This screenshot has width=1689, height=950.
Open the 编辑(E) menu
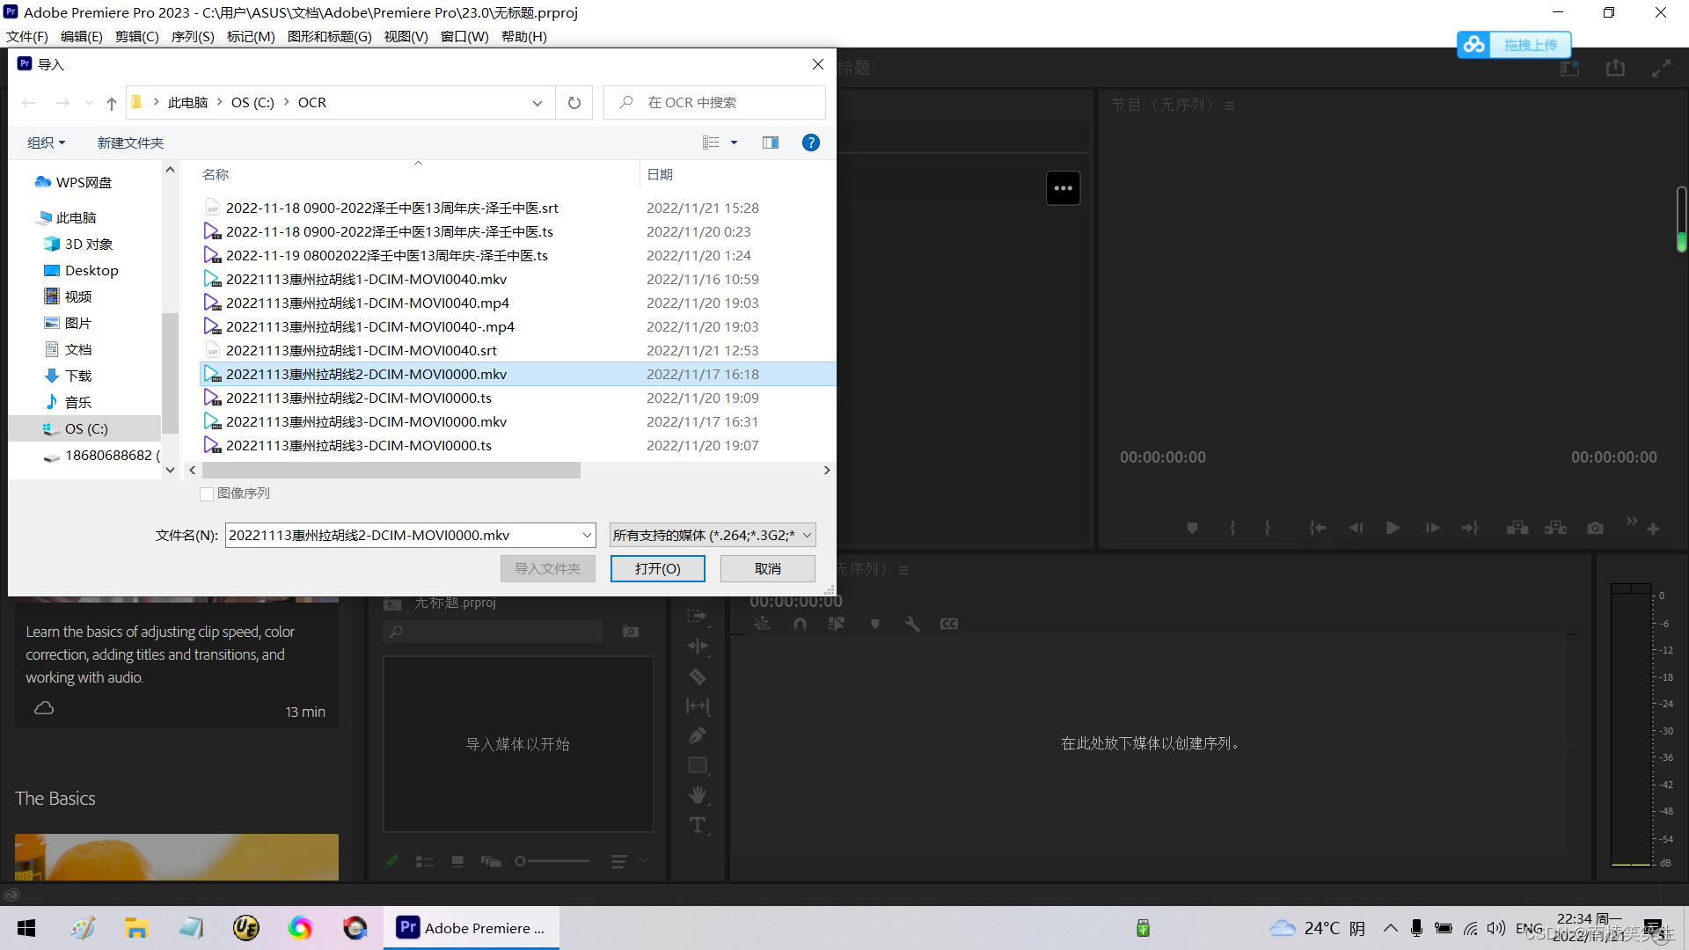(x=82, y=37)
